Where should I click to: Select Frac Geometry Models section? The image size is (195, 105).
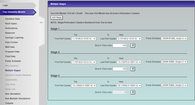click(18, 12)
